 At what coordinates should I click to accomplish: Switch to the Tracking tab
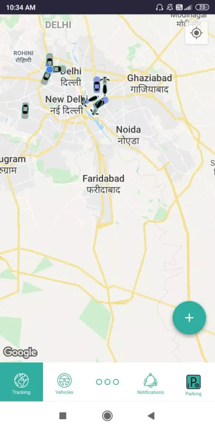click(21, 382)
